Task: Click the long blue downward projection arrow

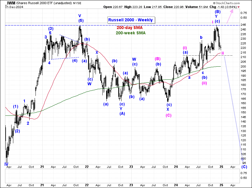Action: 234,109
